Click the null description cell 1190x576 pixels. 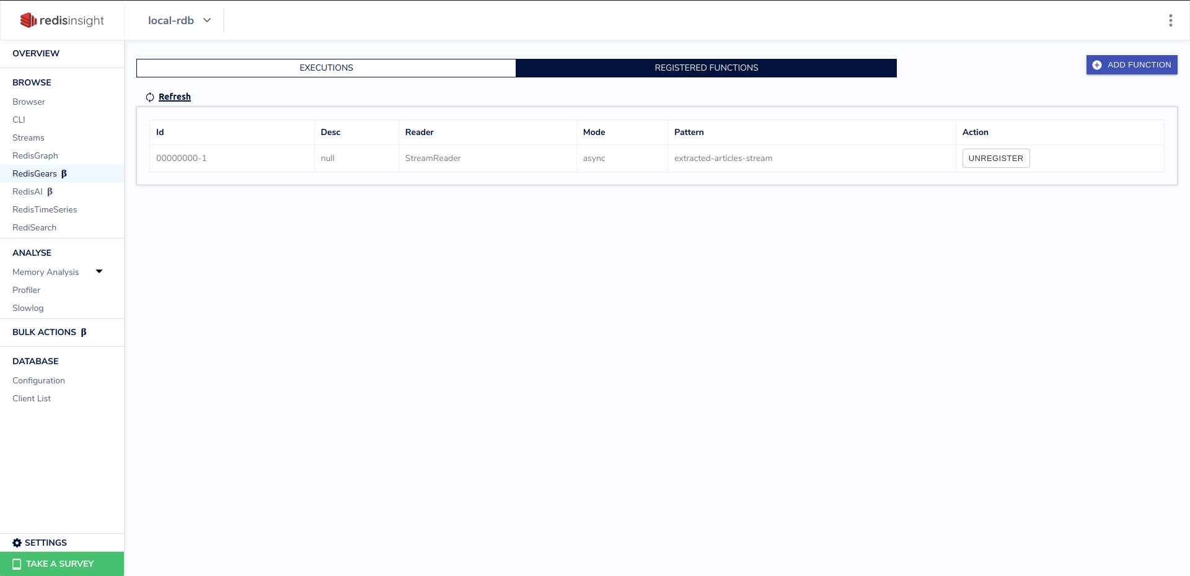point(356,159)
